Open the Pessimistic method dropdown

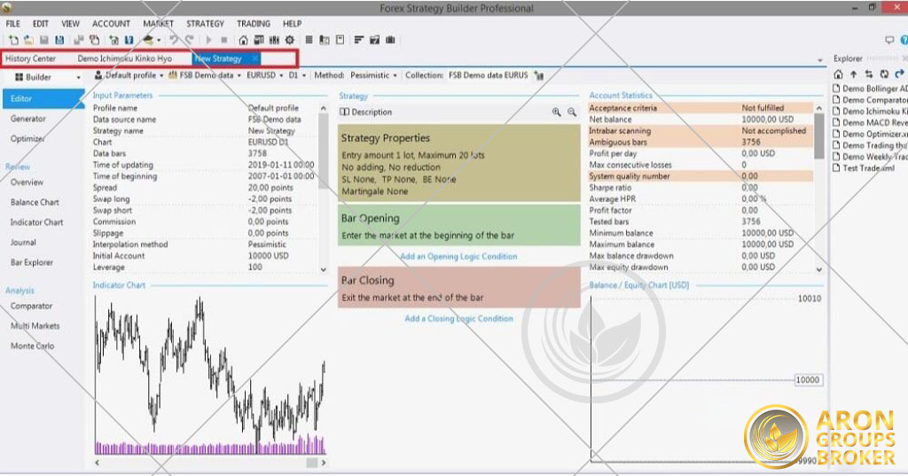(x=395, y=76)
